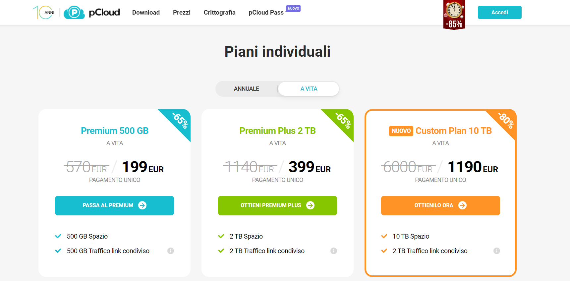This screenshot has width=570, height=281.
Task: Open the Crittografia menu item
Action: [x=219, y=13]
